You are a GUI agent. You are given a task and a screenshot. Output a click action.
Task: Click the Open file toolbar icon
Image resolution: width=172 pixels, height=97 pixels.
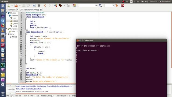(16, 5)
